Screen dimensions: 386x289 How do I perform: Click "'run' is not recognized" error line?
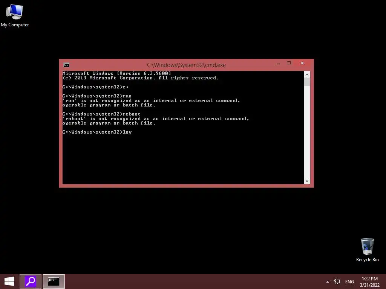pos(151,100)
